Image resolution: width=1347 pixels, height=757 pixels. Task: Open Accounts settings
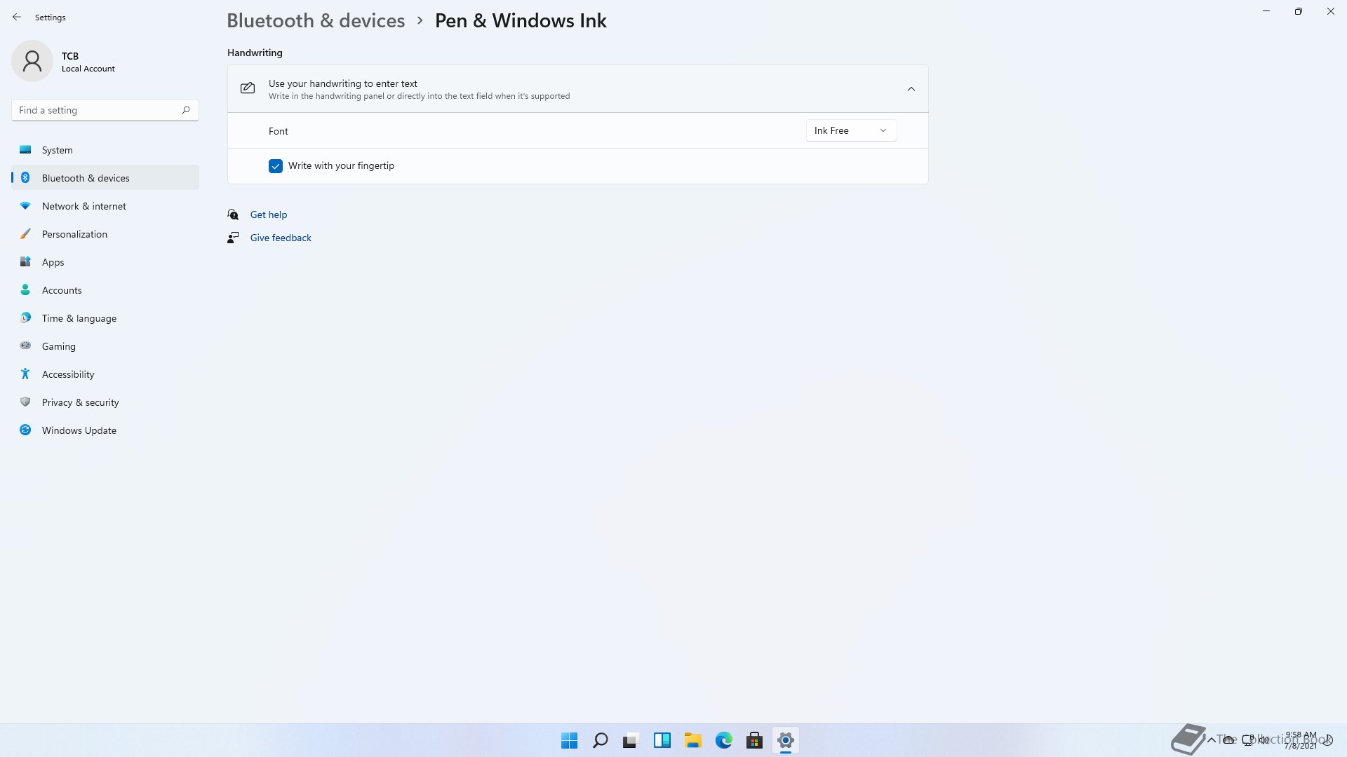point(105,290)
